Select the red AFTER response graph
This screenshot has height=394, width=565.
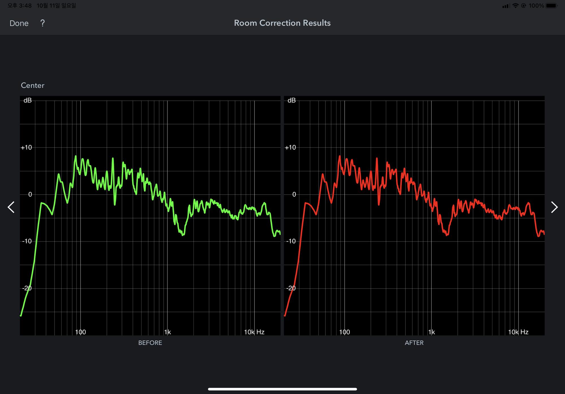(414, 215)
